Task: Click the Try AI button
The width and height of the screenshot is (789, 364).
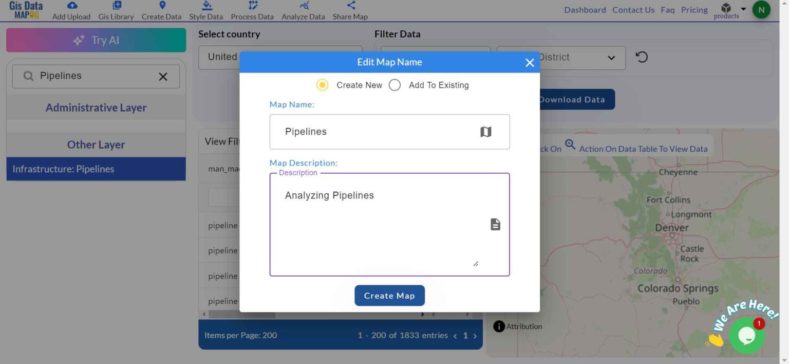Action: pyautogui.click(x=96, y=40)
